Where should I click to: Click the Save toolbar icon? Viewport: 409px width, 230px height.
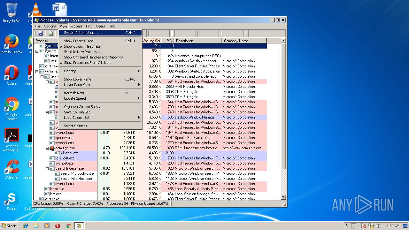click(40, 33)
